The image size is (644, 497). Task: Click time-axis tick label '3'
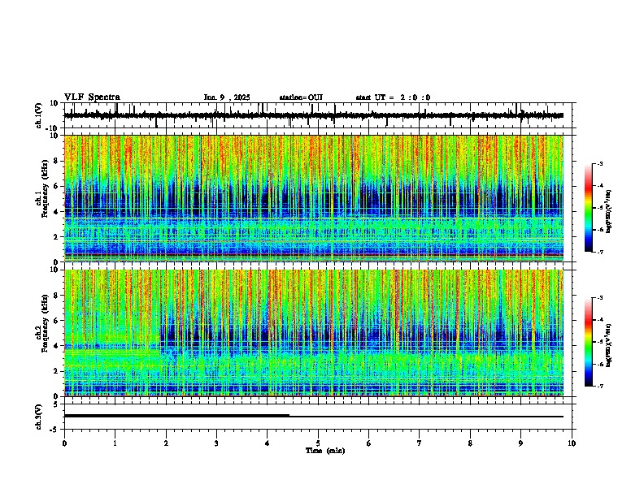coord(216,443)
